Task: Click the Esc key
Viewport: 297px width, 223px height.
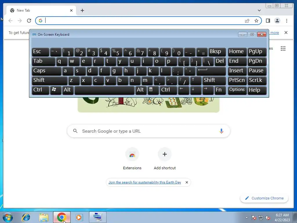Action: (x=41, y=52)
